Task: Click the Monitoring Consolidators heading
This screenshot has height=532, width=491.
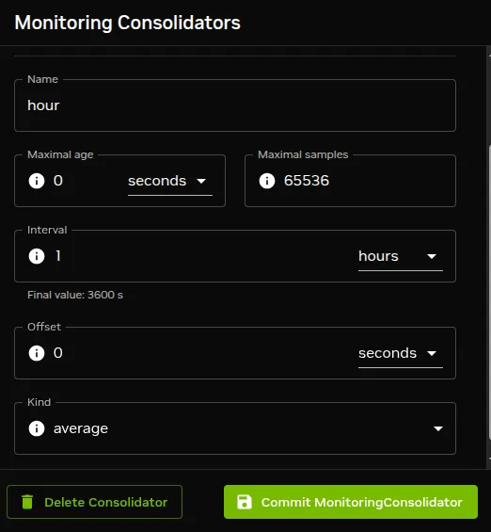Action: tap(127, 23)
